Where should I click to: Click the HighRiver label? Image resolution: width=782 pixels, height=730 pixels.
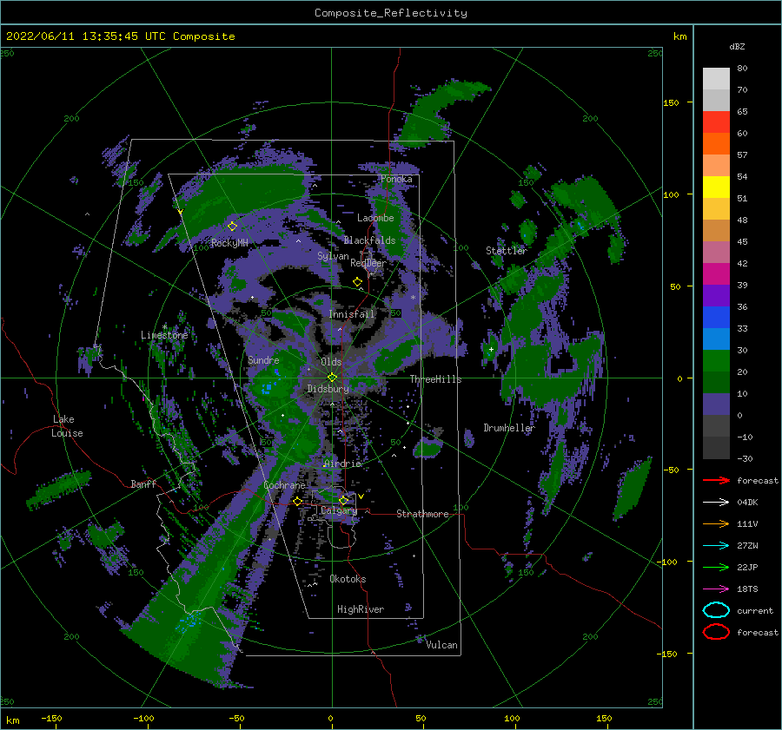click(361, 609)
